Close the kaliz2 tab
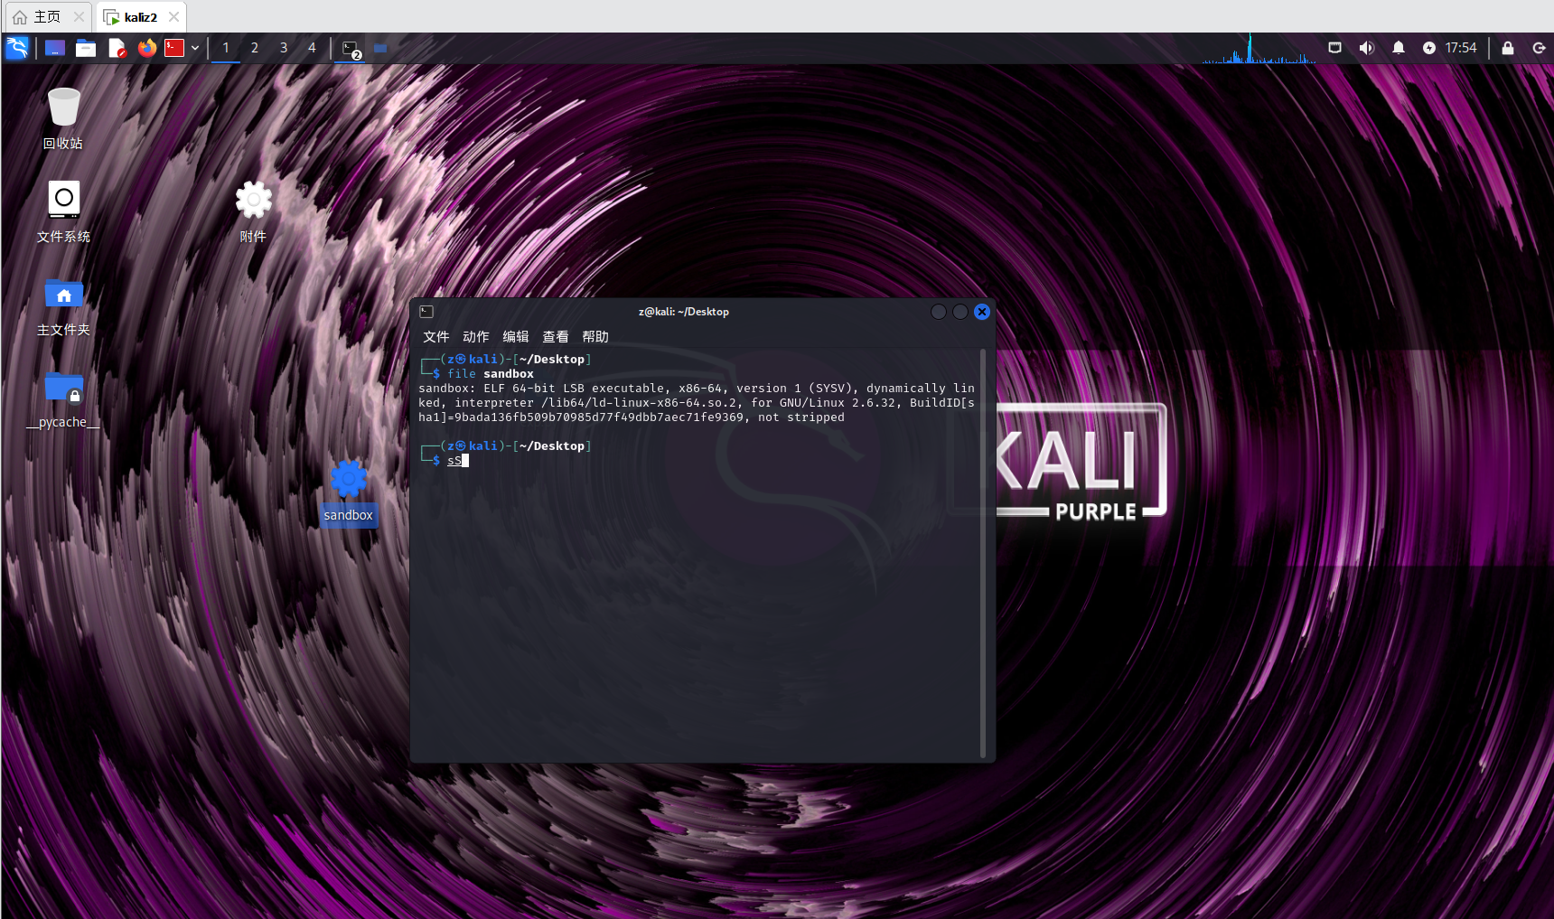 [173, 17]
